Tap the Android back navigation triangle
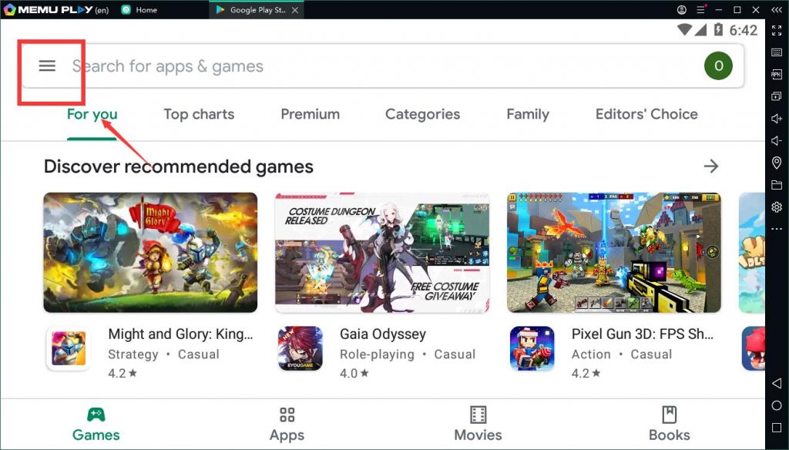Image resolution: width=789 pixels, height=450 pixels. (x=776, y=382)
